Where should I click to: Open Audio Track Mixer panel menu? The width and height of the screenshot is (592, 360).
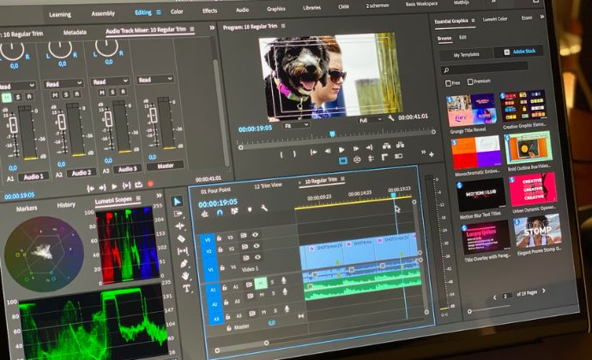click(x=192, y=29)
